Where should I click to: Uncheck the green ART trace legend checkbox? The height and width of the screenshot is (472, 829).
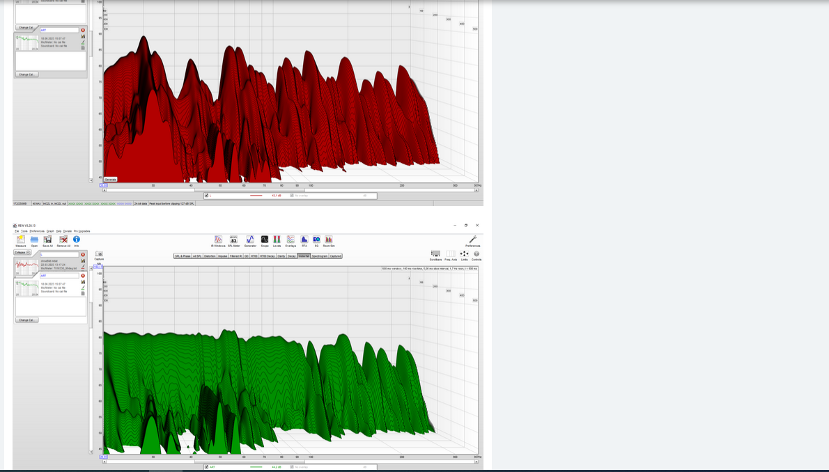tap(207, 467)
